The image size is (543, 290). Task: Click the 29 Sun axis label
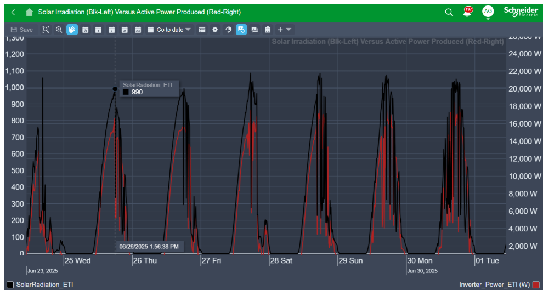(x=350, y=260)
